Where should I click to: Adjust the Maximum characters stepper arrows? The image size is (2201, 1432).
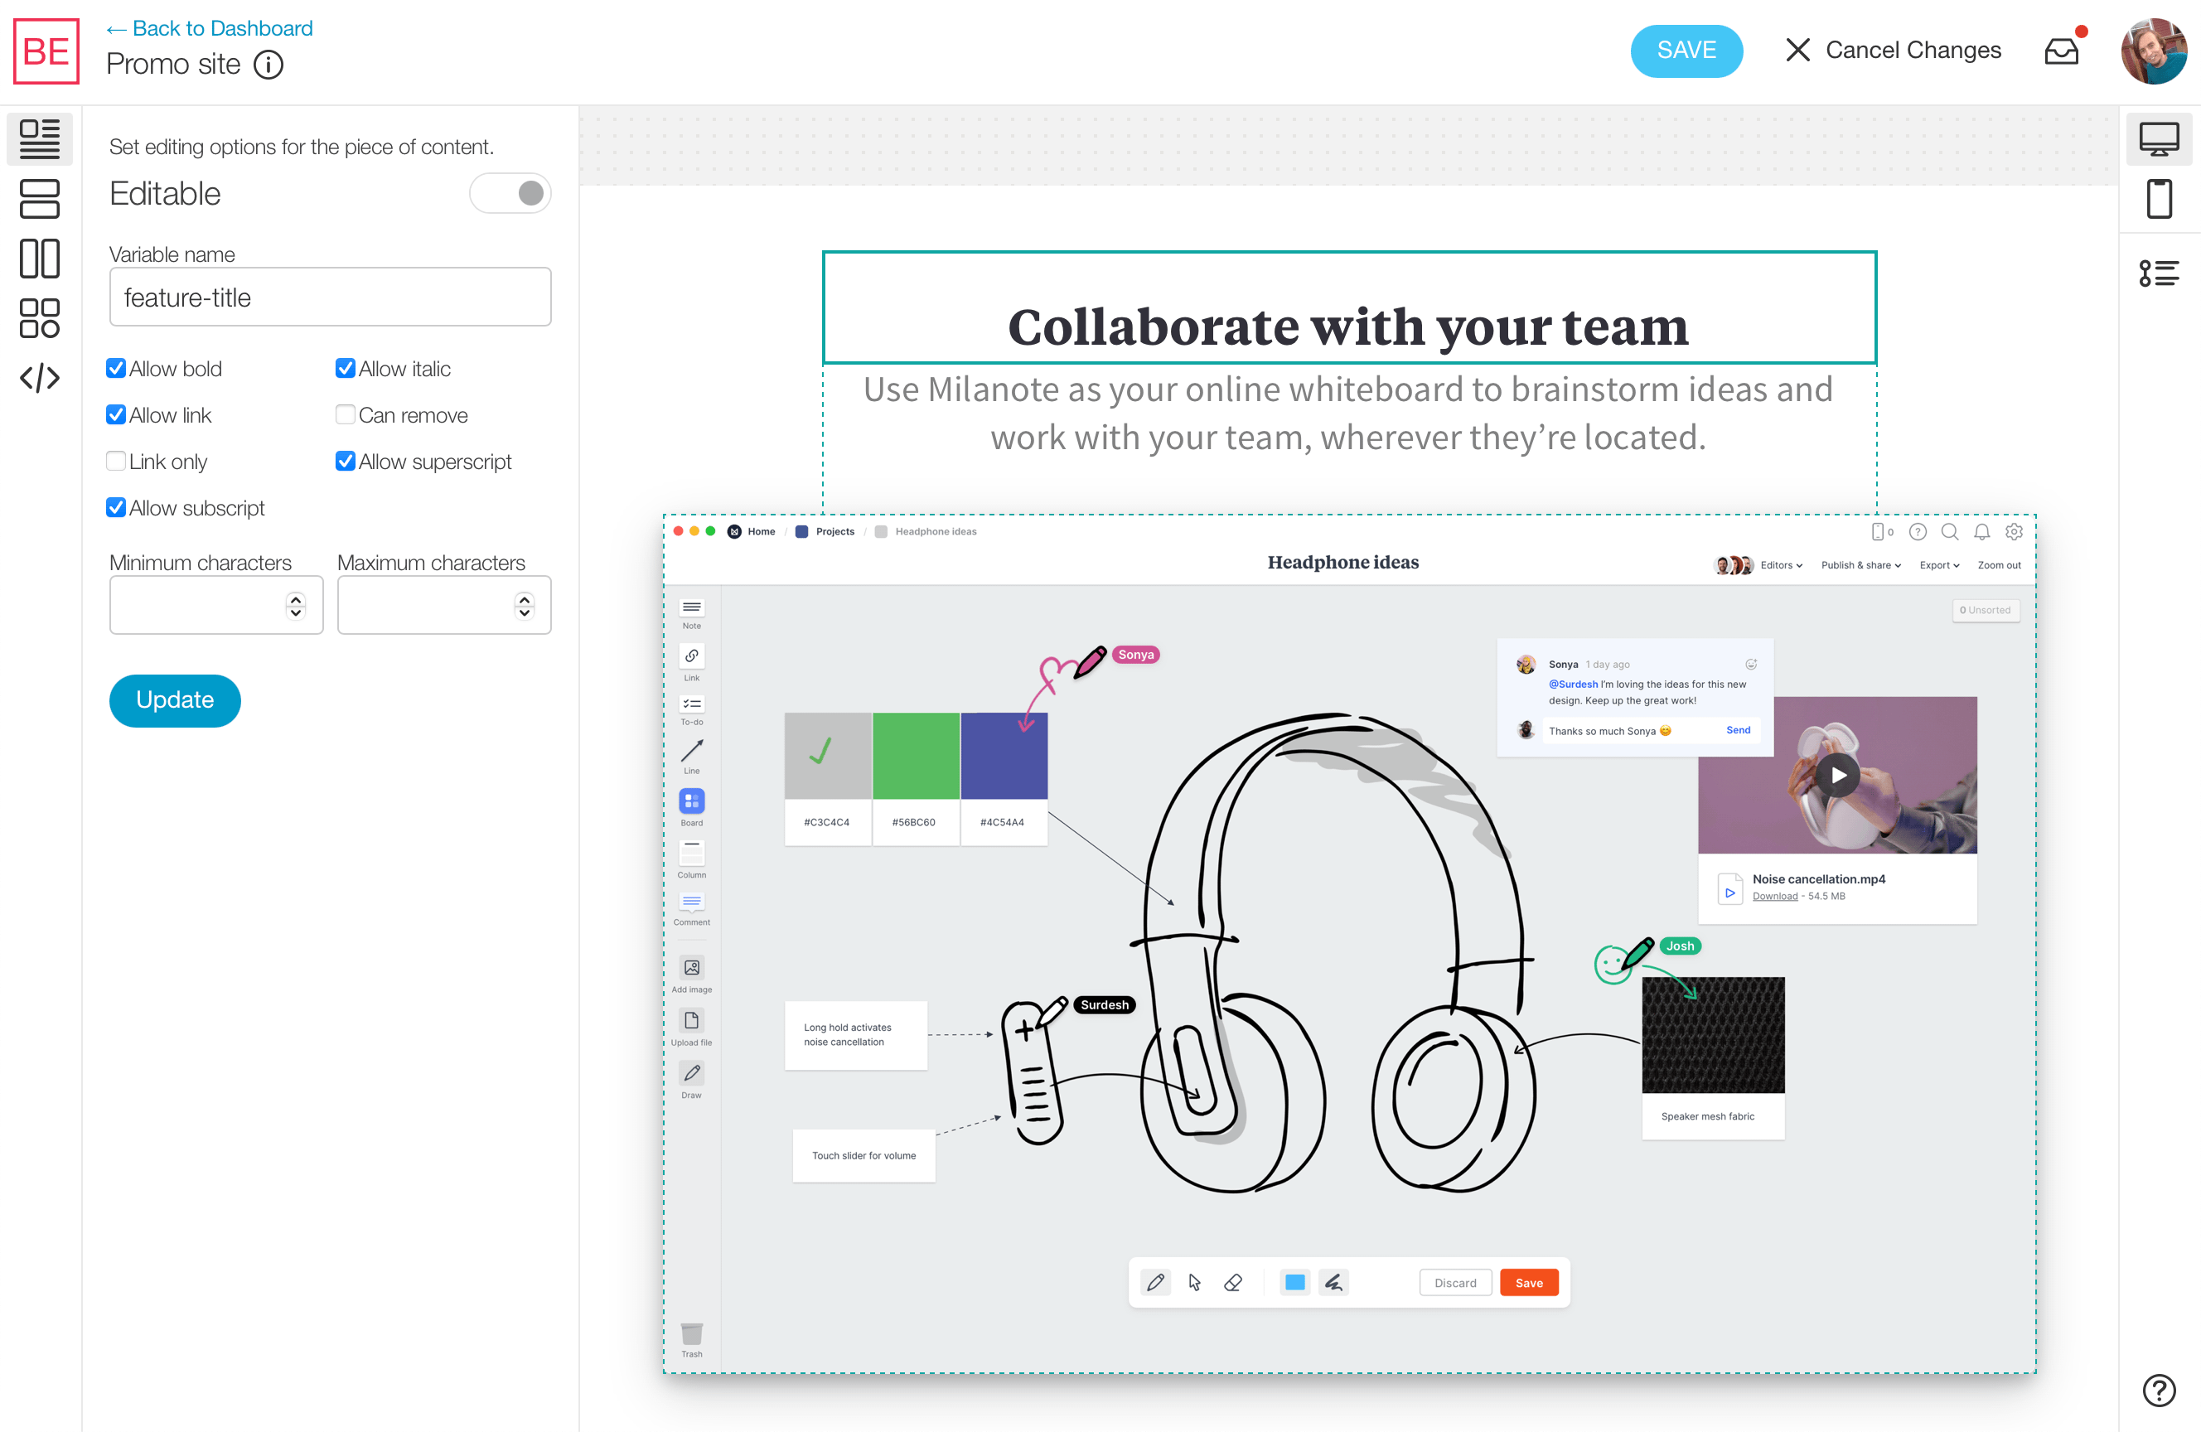click(x=525, y=605)
